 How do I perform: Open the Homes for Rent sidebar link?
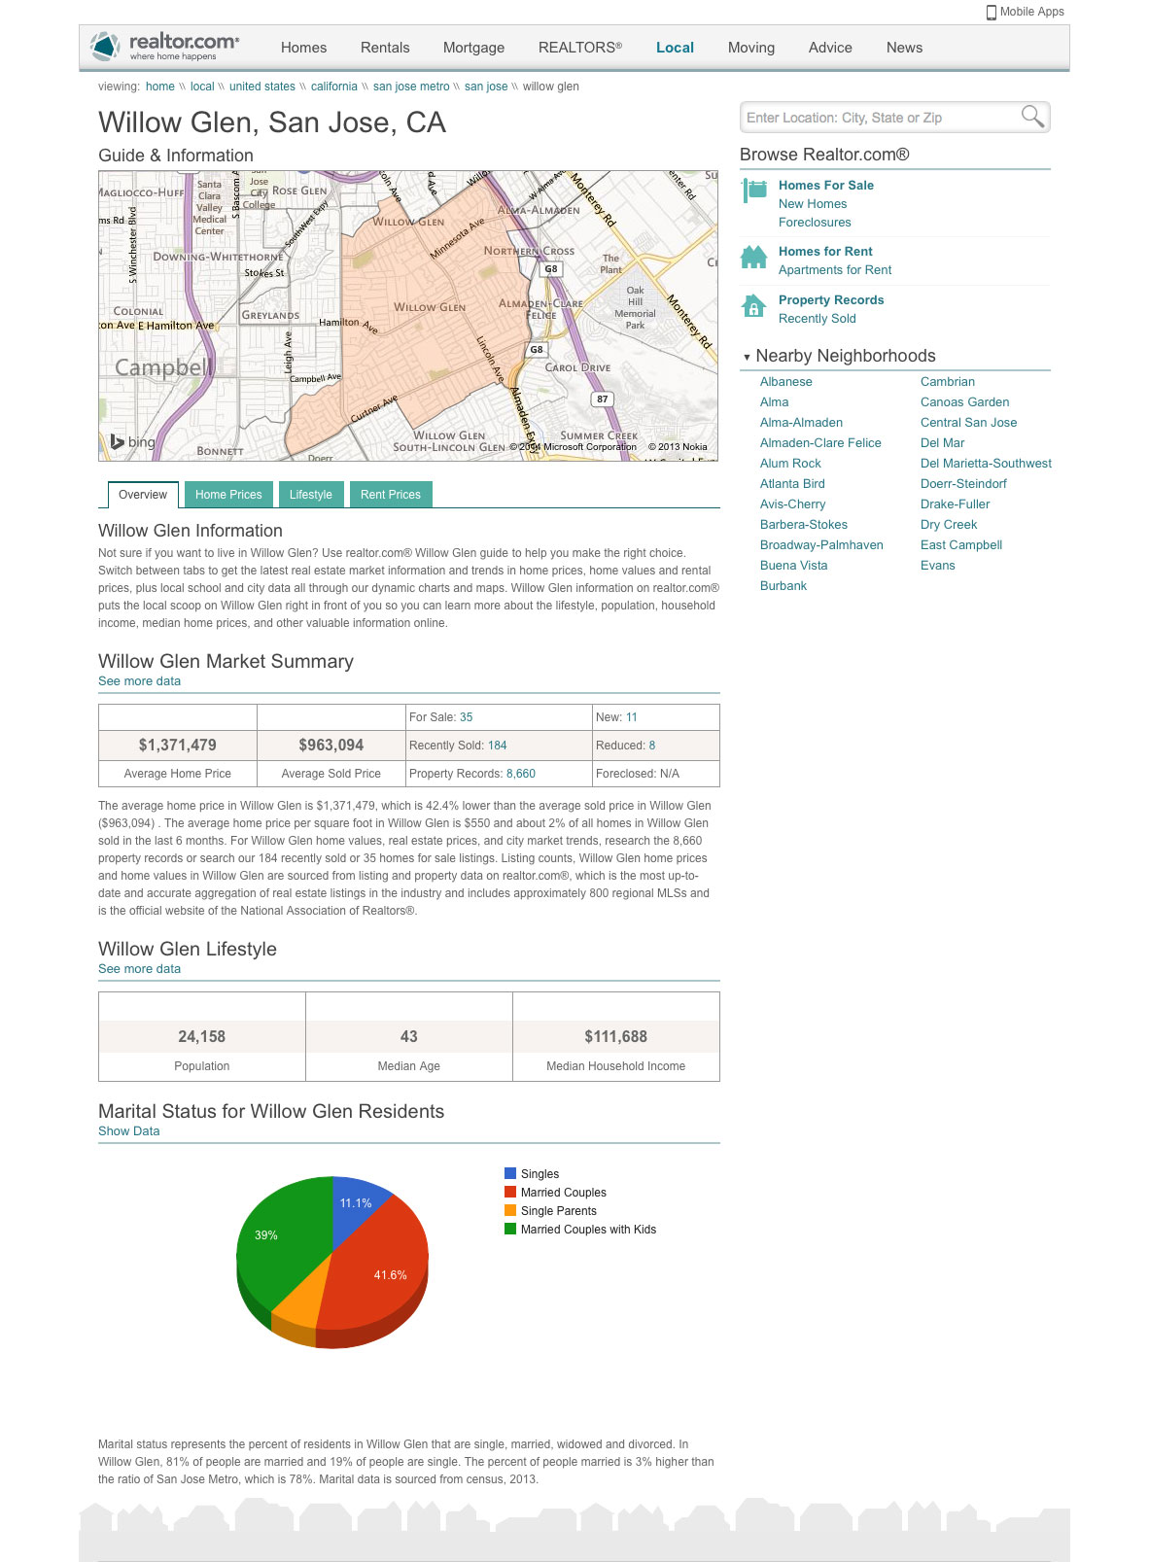tap(825, 252)
